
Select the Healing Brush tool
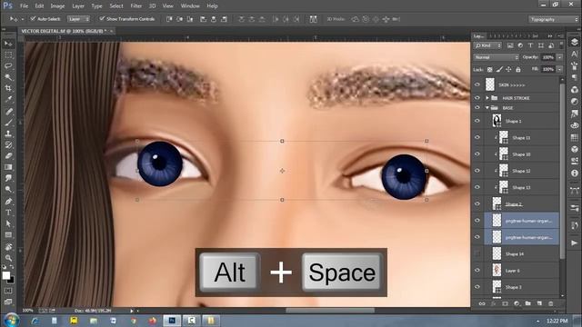[x=8, y=111]
